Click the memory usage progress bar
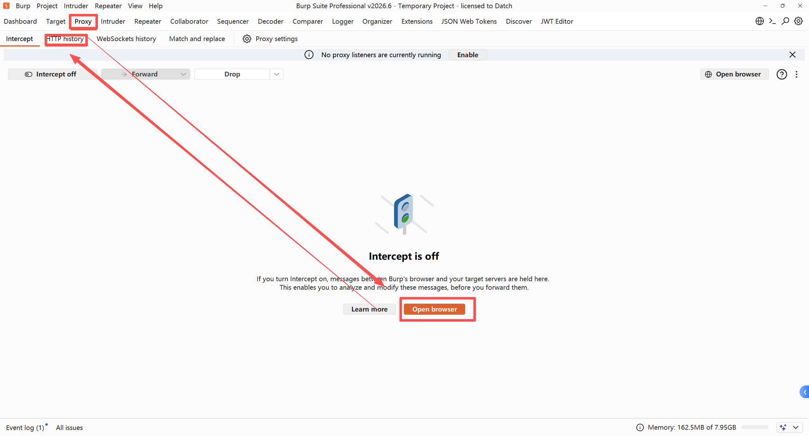Screen dimensions: 809x436 pos(755,427)
